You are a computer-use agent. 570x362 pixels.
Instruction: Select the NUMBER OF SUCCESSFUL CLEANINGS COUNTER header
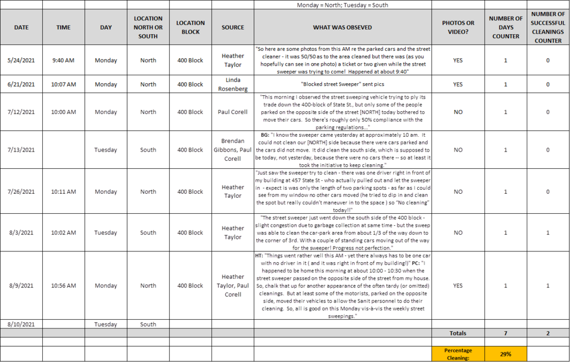[x=548, y=27]
